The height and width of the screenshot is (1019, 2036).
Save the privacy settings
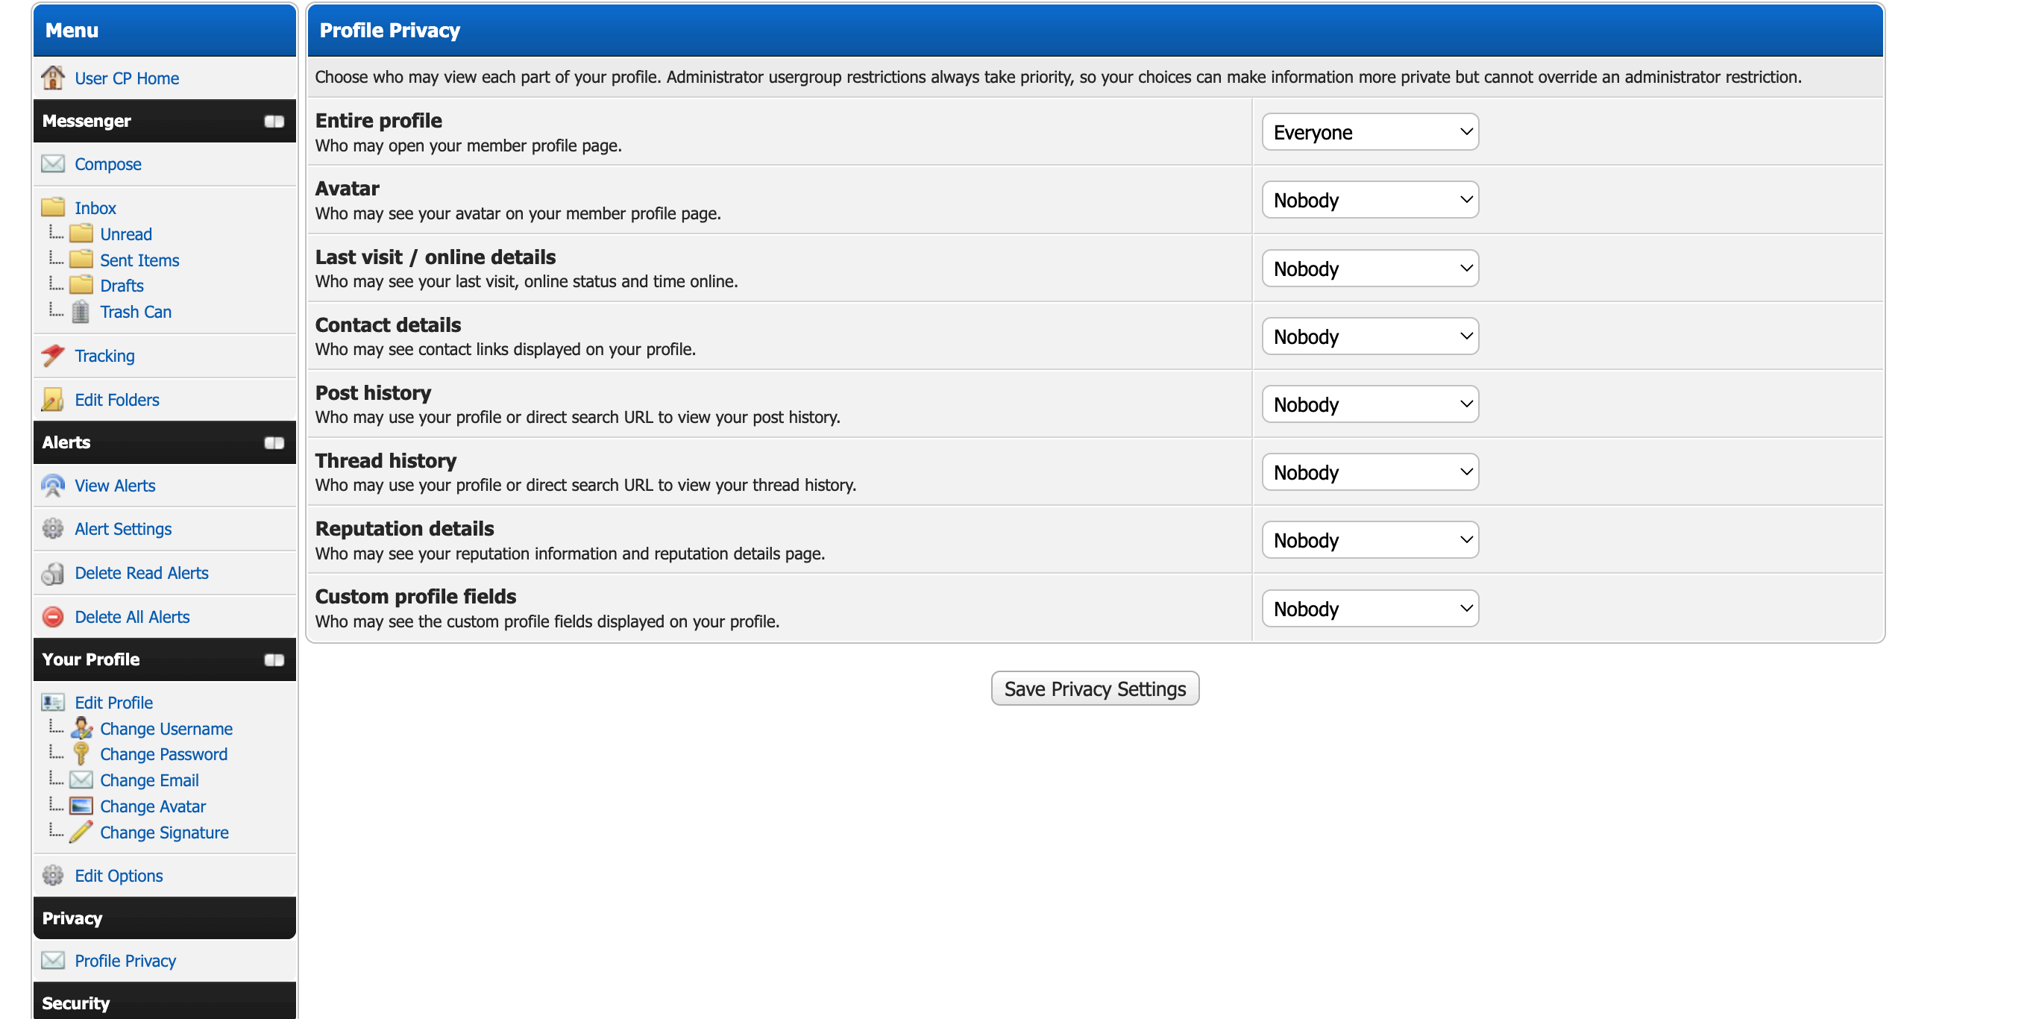pos(1095,689)
